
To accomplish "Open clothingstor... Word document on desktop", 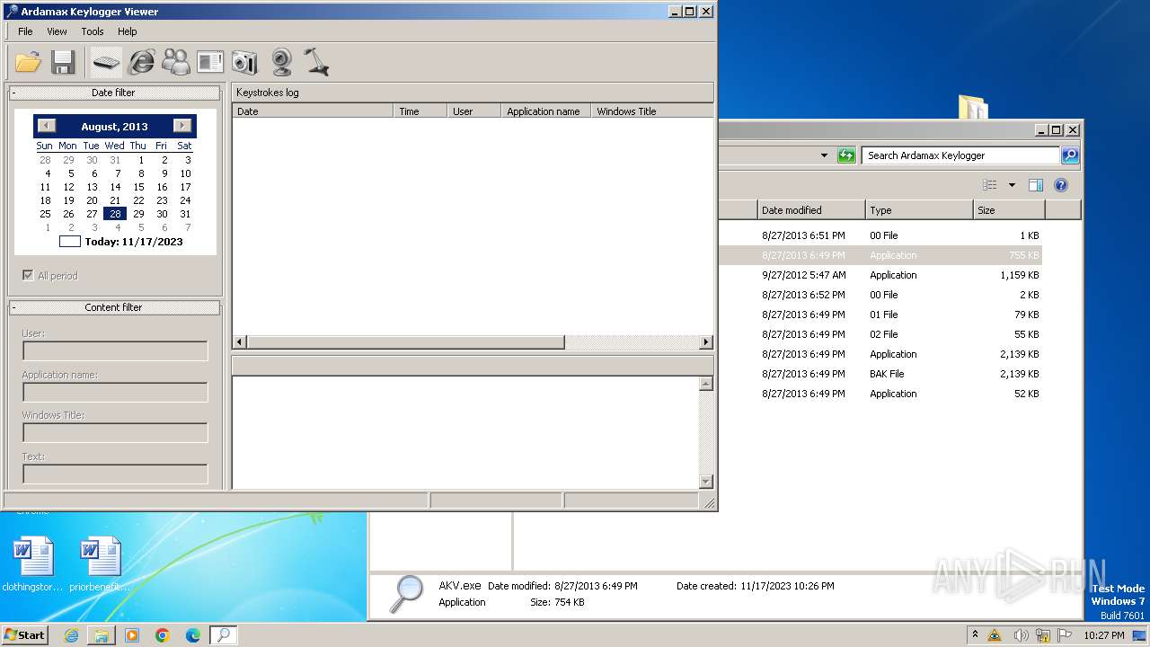I will click(33, 564).
